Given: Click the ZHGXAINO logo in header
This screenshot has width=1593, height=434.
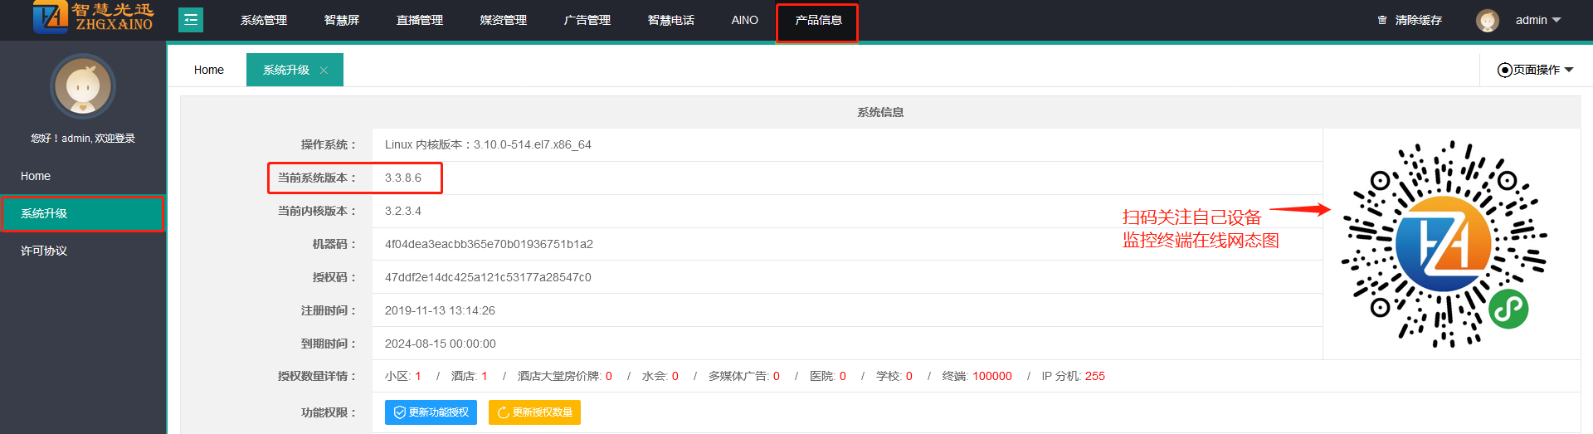Looking at the screenshot, I should click(x=93, y=18).
